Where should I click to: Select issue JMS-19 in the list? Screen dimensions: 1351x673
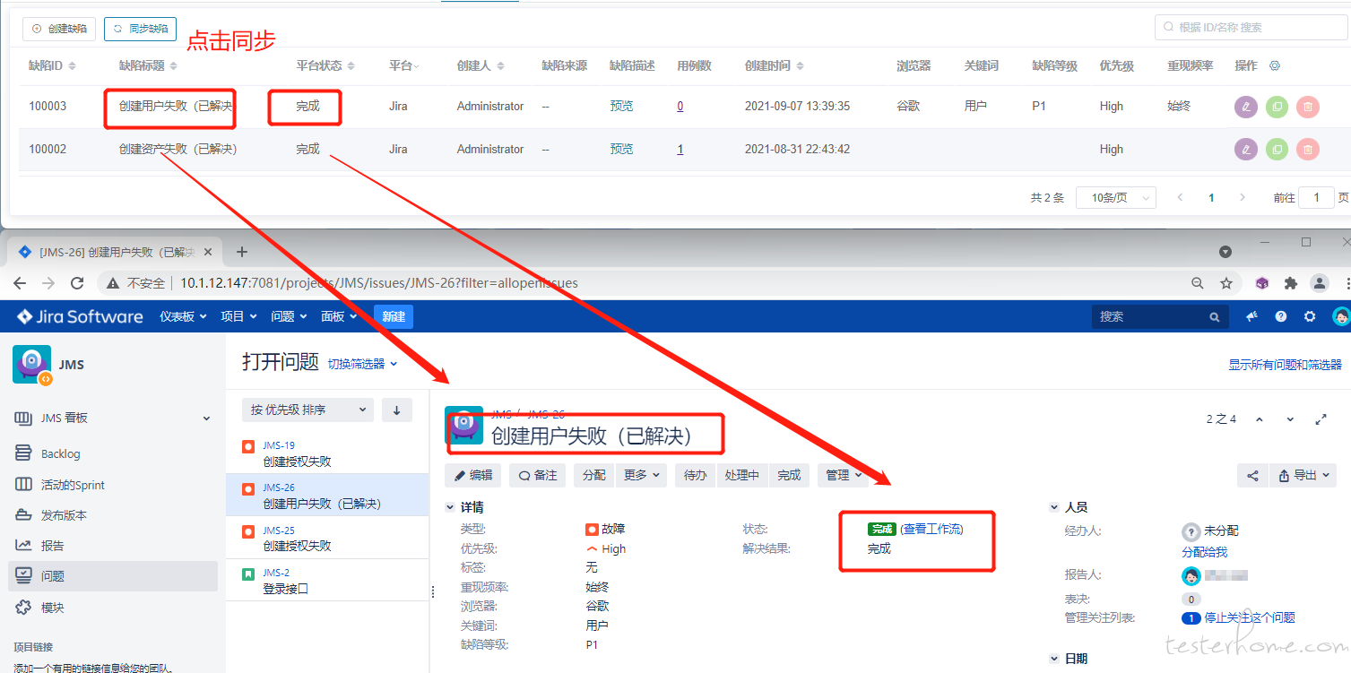(x=327, y=453)
